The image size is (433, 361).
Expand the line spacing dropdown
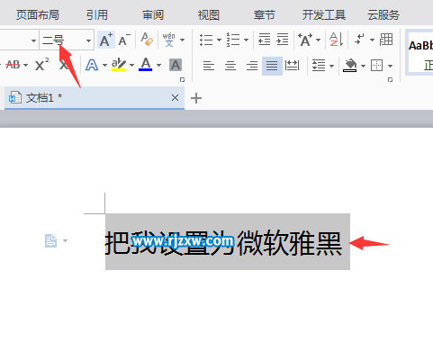tap(332, 66)
